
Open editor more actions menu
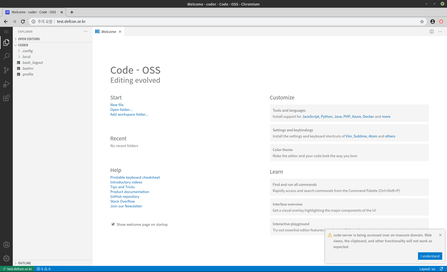440,32
